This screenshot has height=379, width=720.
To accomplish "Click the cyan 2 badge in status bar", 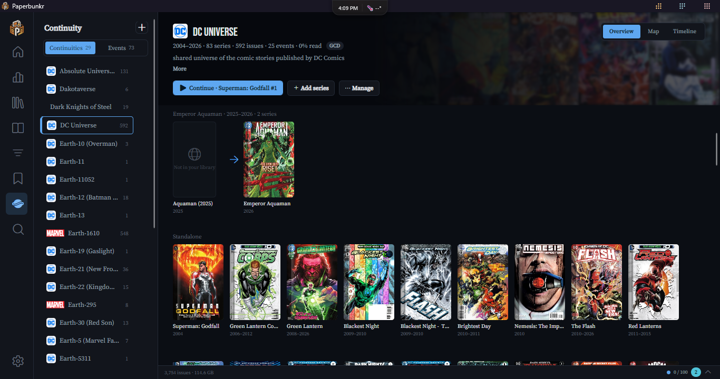I will click(696, 372).
